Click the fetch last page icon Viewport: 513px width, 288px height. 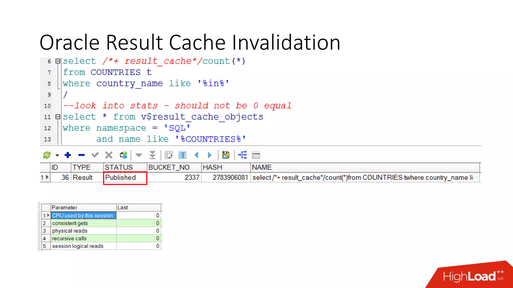coord(152,155)
